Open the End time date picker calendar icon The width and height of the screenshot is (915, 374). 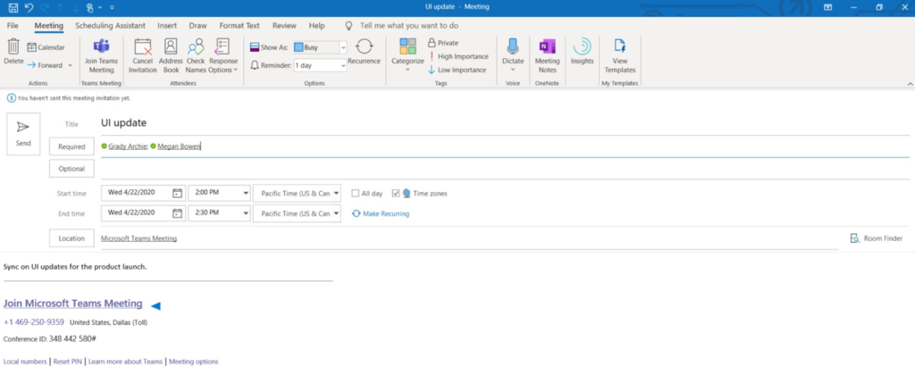pos(178,214)
